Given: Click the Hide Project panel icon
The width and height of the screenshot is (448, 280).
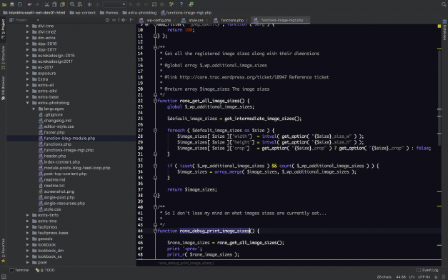Looking at the screenshot, I should pyautogui.click(x=131, y=20).
